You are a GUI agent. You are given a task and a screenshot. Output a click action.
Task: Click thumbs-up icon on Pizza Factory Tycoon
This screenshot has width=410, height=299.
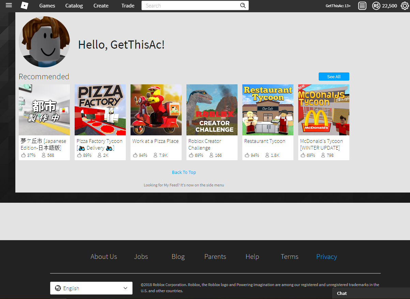[79, 155]
